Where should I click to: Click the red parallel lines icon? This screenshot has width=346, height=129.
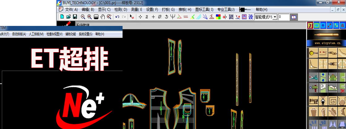186,17
